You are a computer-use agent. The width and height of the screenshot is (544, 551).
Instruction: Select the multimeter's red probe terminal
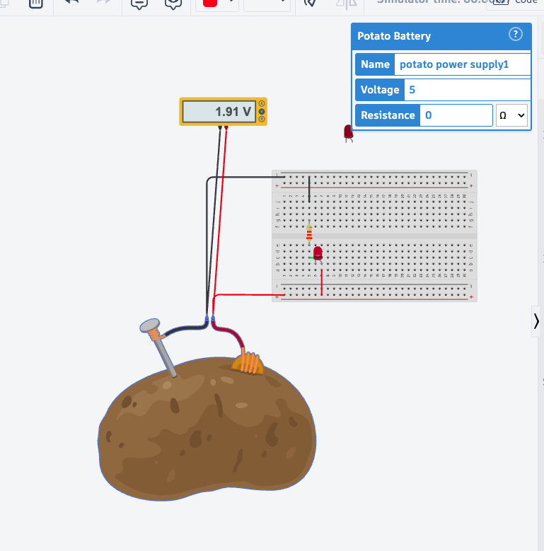[226, 127]
